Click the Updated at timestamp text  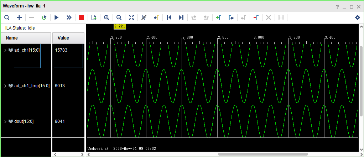(122, 148)
